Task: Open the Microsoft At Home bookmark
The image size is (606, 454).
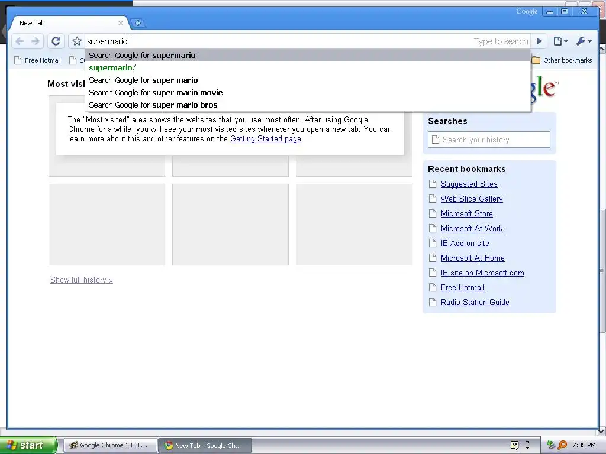Action: [x=472, y=258]
